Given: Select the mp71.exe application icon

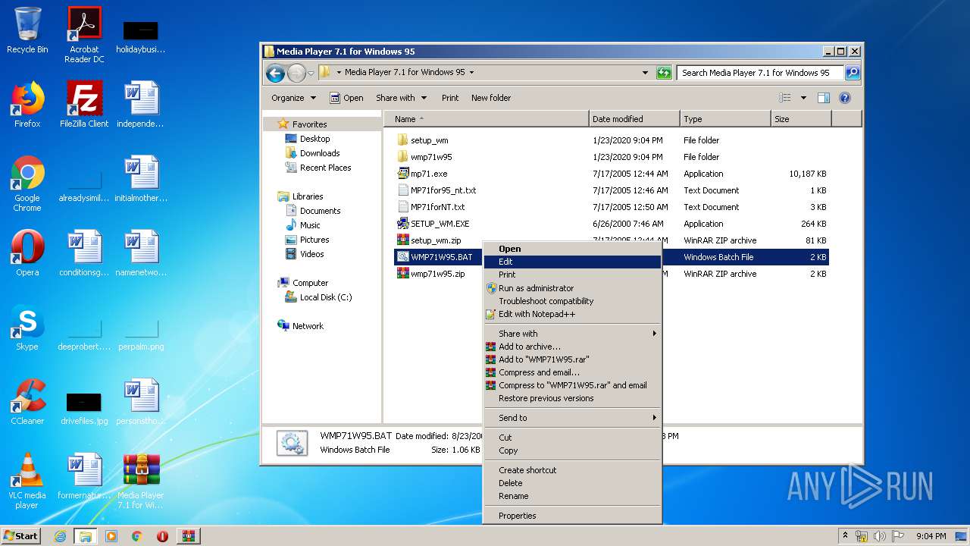Looking at the screenshot, I should (x=403, y=174).
